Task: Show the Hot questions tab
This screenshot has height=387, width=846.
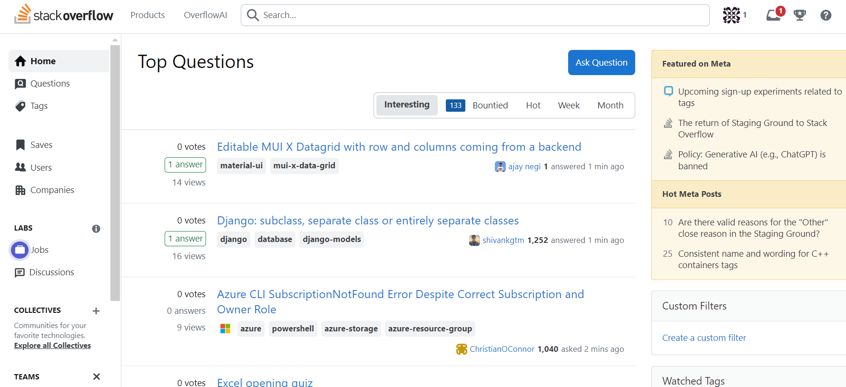Action: (533, 105)
